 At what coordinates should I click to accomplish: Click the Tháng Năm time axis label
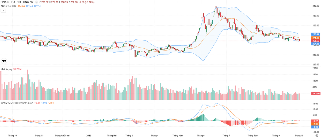pyautogui.click(x=178, y=135)
